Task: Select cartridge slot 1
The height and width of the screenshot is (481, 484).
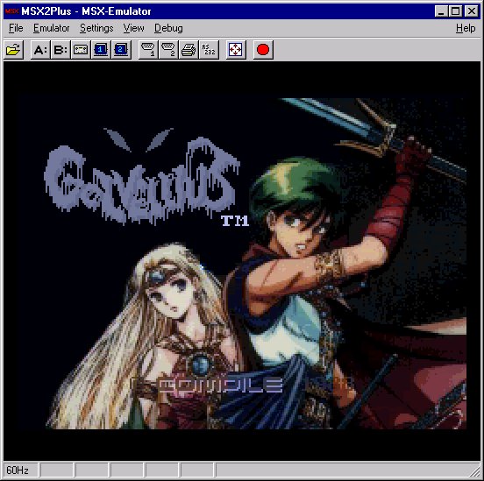Action: [x=101, y=50]
